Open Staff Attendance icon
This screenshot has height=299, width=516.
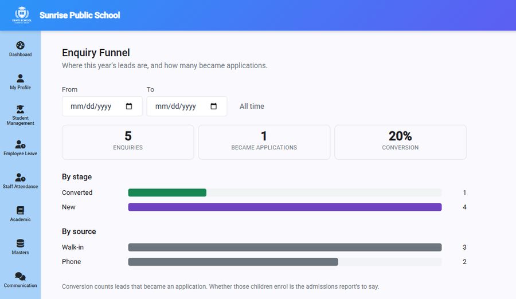21,178
